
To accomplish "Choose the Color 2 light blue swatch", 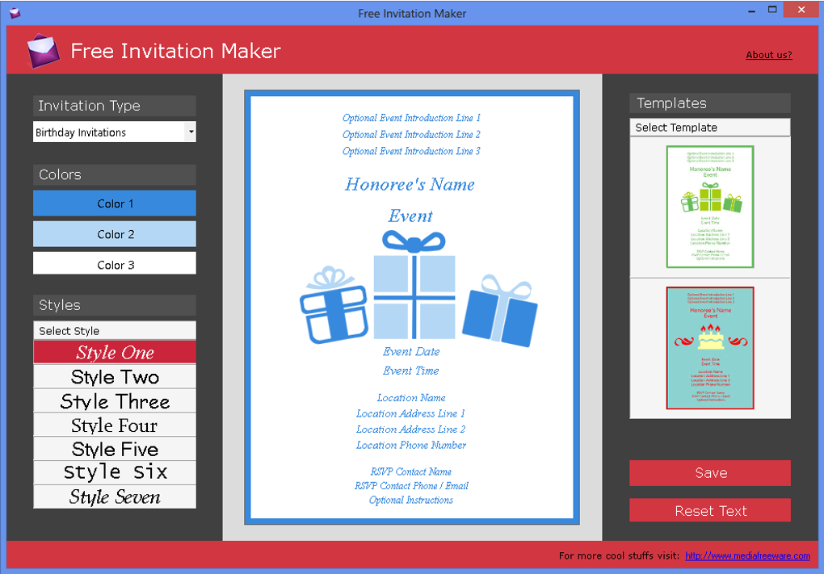I will [115, 234].
